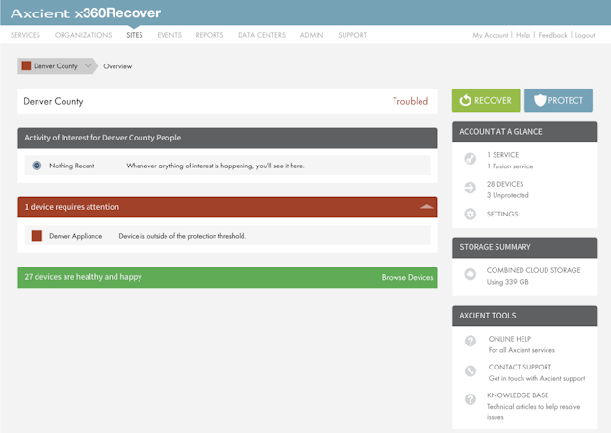
Task: Click the red Denver Appliance status square
Action: coord(37,236)
